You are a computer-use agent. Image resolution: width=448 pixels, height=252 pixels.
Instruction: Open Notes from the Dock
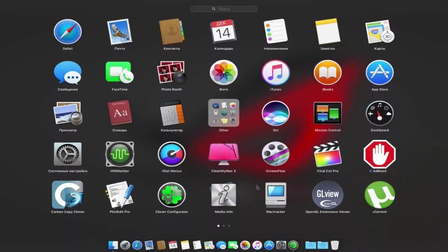[185, 245]
